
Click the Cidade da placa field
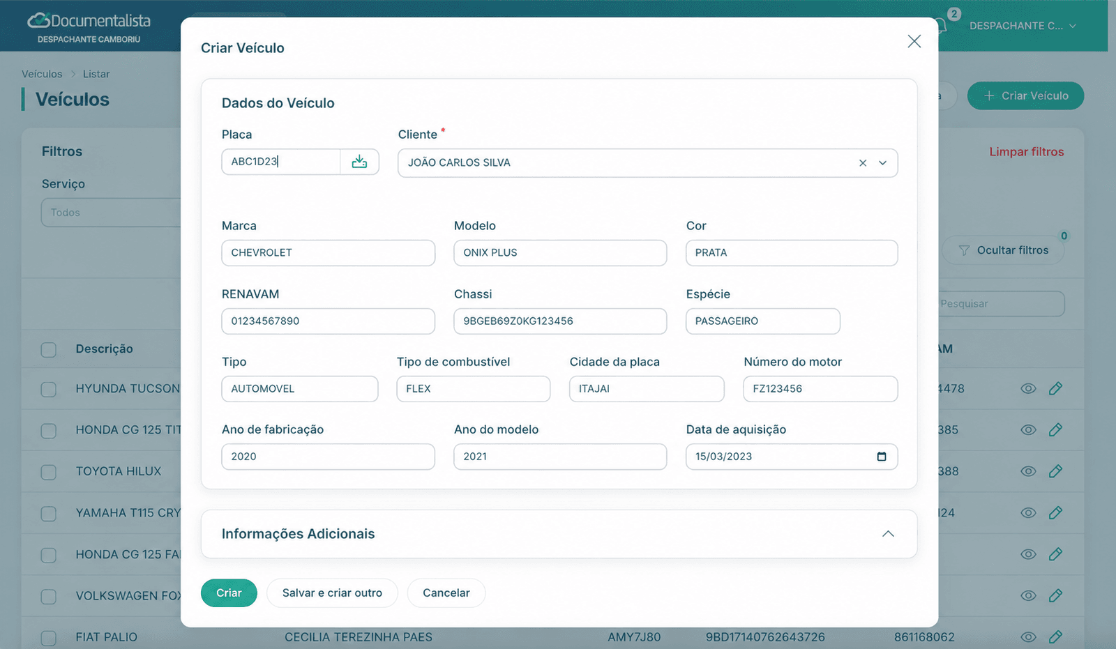[647, 389]
